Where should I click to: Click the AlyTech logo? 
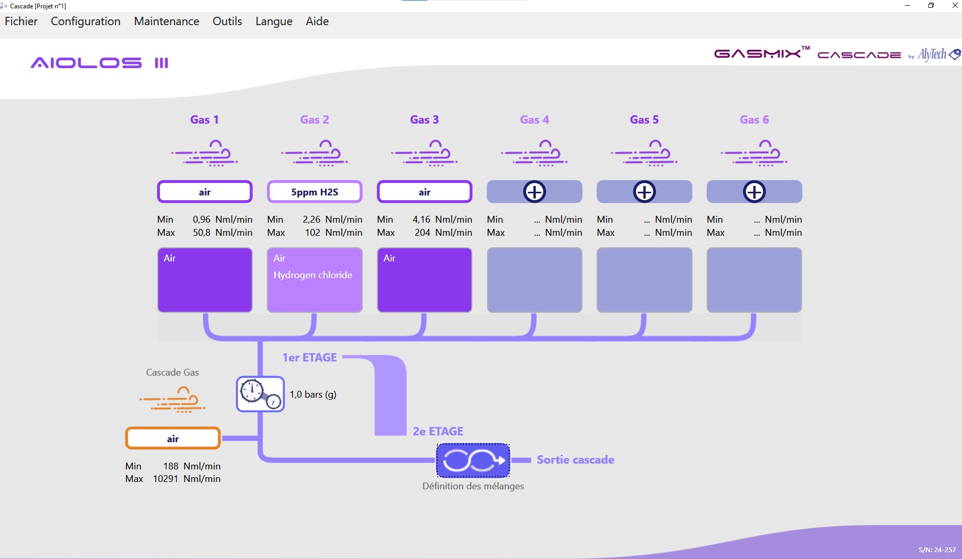(x=937, y=54)
